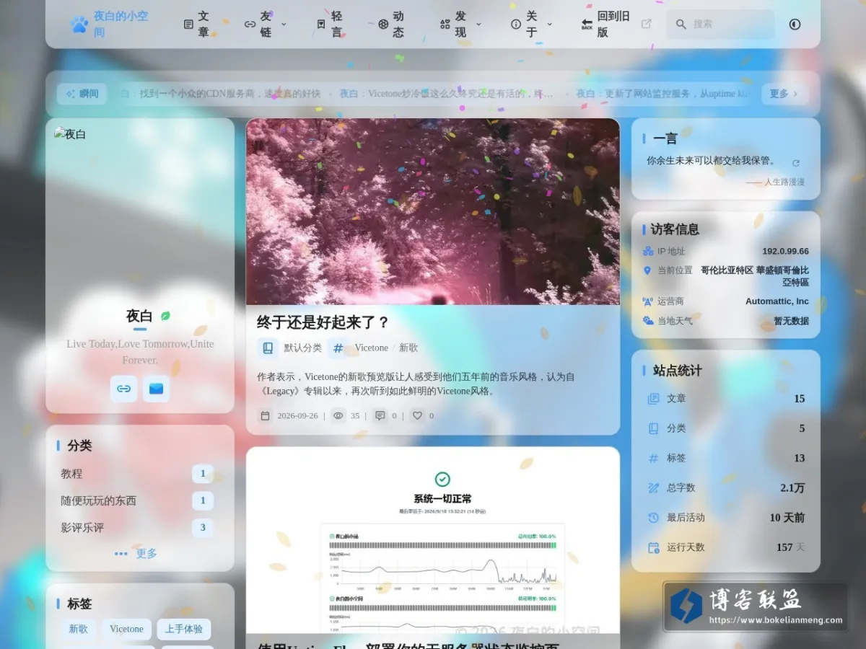This screenshot has height=649, width=866.
Task: Click the green leaf badge next to 夜白
Action: pos(165,316)
